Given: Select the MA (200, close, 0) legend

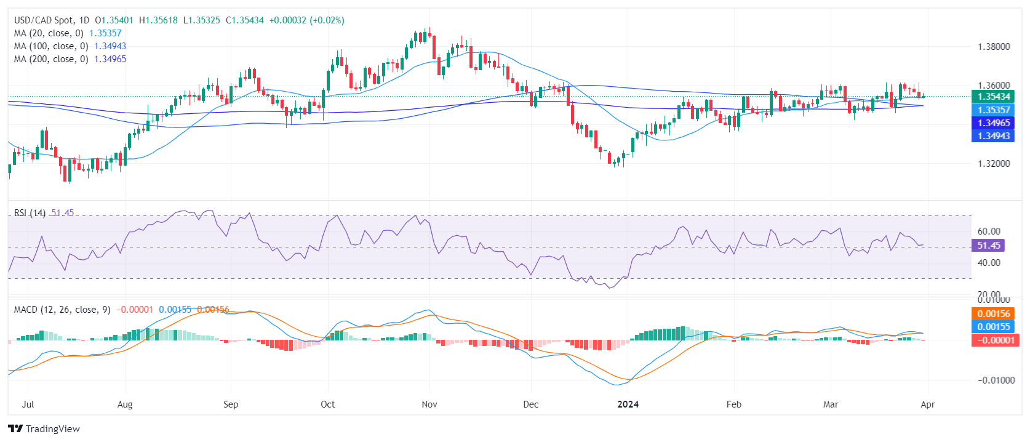Looking at the screenshot, I should (x=51, y=59).
